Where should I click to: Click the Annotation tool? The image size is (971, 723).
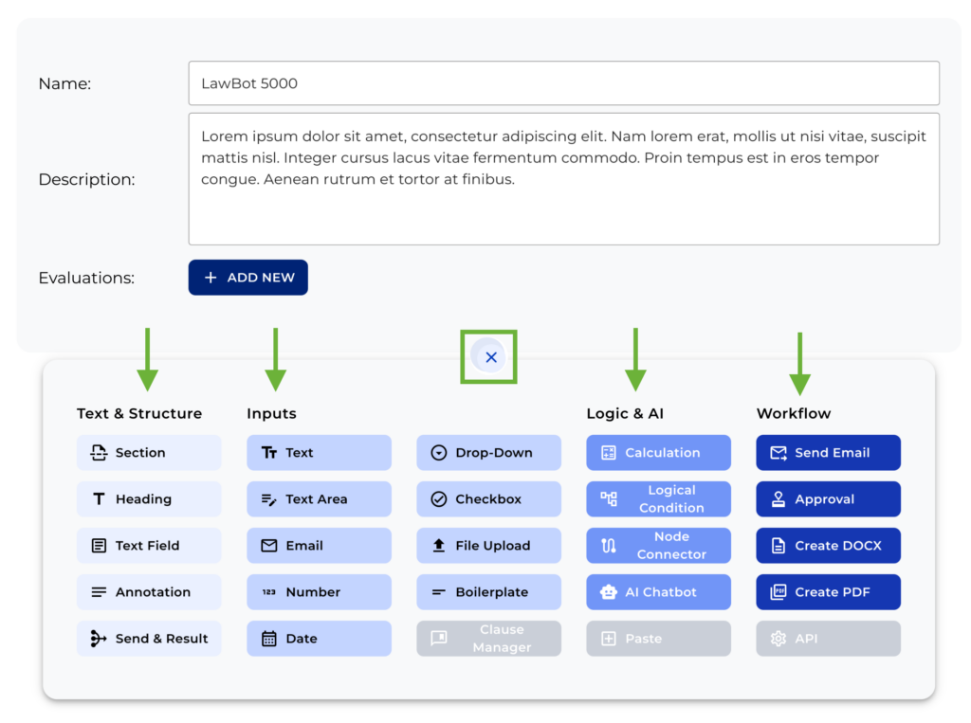tap(149, 591)
